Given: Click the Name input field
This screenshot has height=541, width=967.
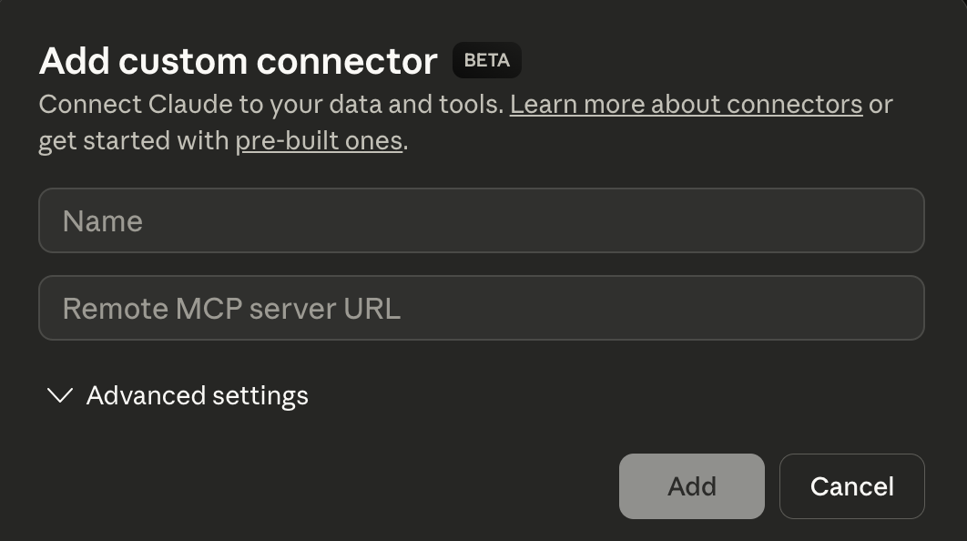Looking at the screenshot, I should click(481, 220).
